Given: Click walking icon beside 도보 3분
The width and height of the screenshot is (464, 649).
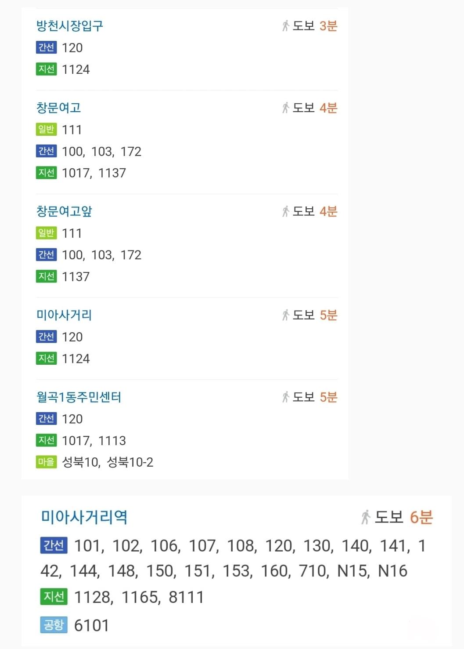Looking at the screenshot, I should point(285,26).
